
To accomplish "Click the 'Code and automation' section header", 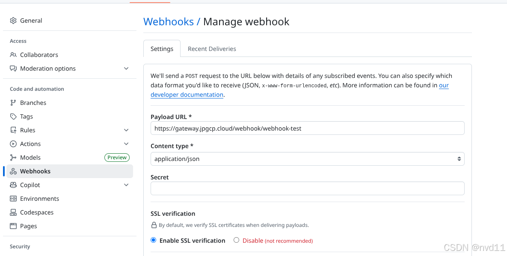I will pos(37,89).
